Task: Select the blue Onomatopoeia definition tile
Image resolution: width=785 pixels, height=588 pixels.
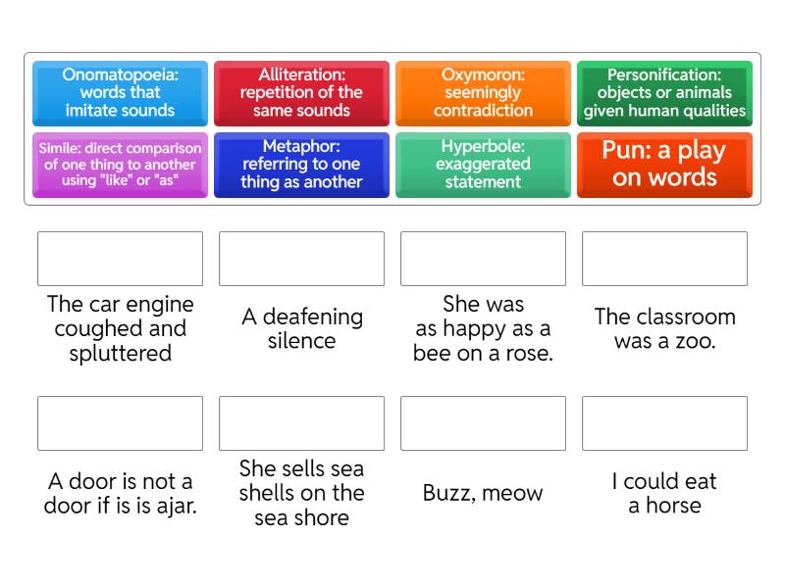Action: pos(120,93)
